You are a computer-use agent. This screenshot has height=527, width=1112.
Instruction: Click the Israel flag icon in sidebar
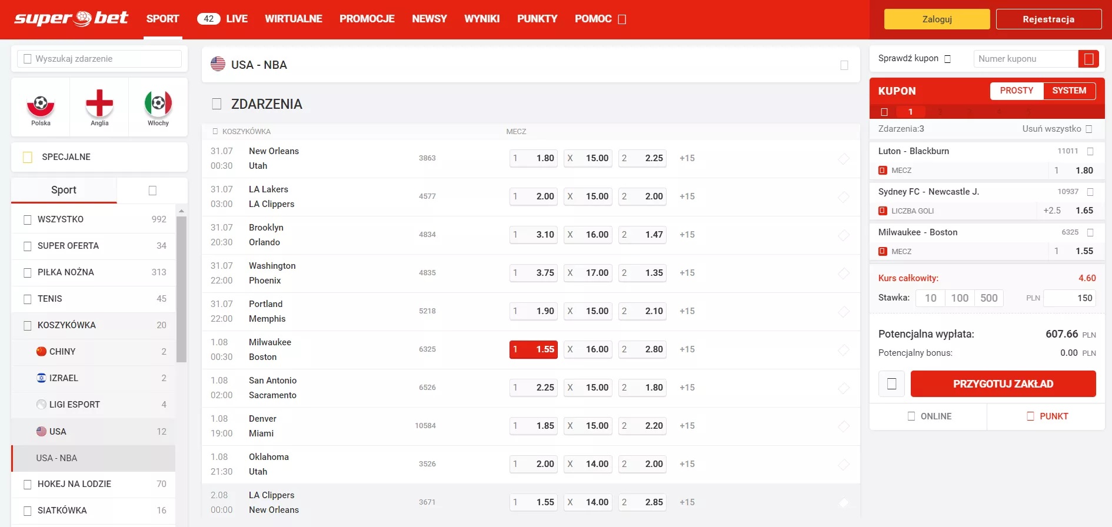point(41,378)
